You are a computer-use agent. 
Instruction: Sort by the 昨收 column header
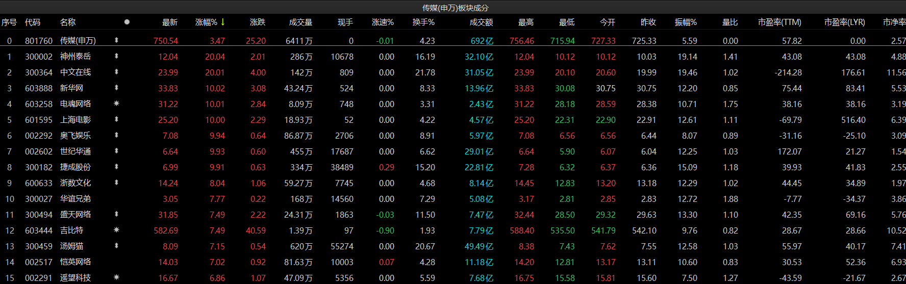pos(648,22)
